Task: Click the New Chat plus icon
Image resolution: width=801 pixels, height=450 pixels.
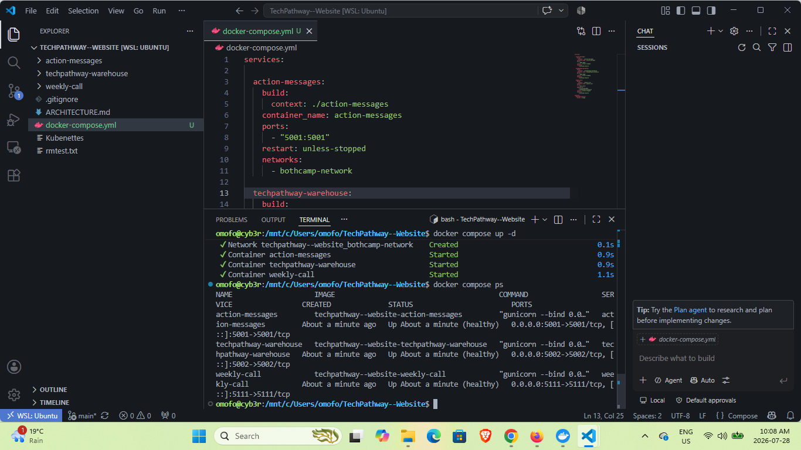Action: click(x=711, y=31)
